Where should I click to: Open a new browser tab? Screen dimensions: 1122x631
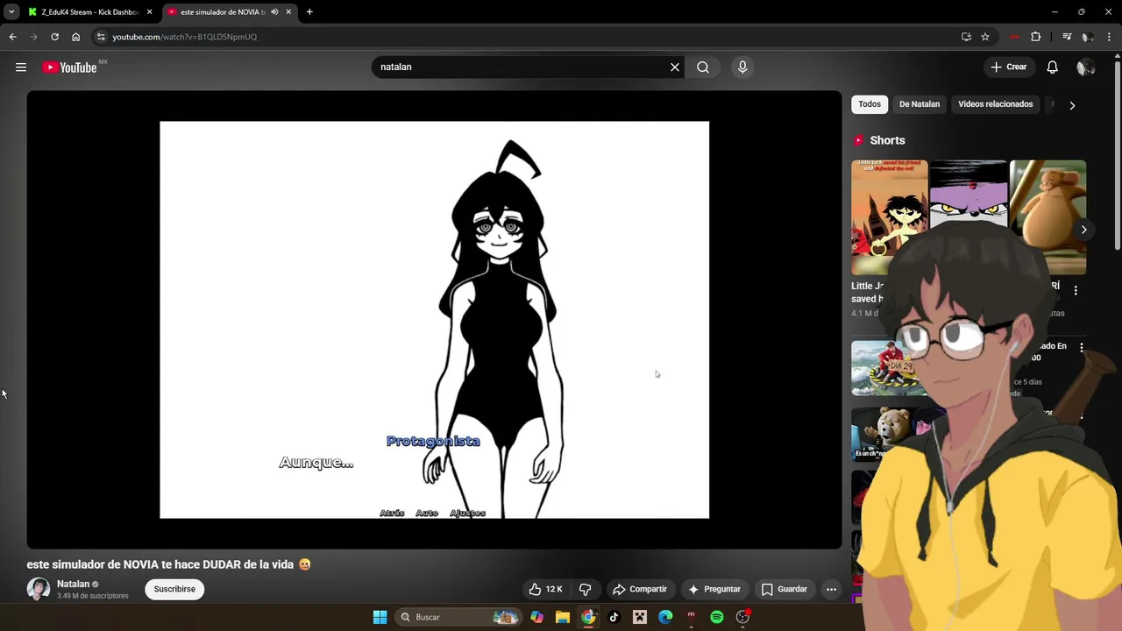point(309,12)
